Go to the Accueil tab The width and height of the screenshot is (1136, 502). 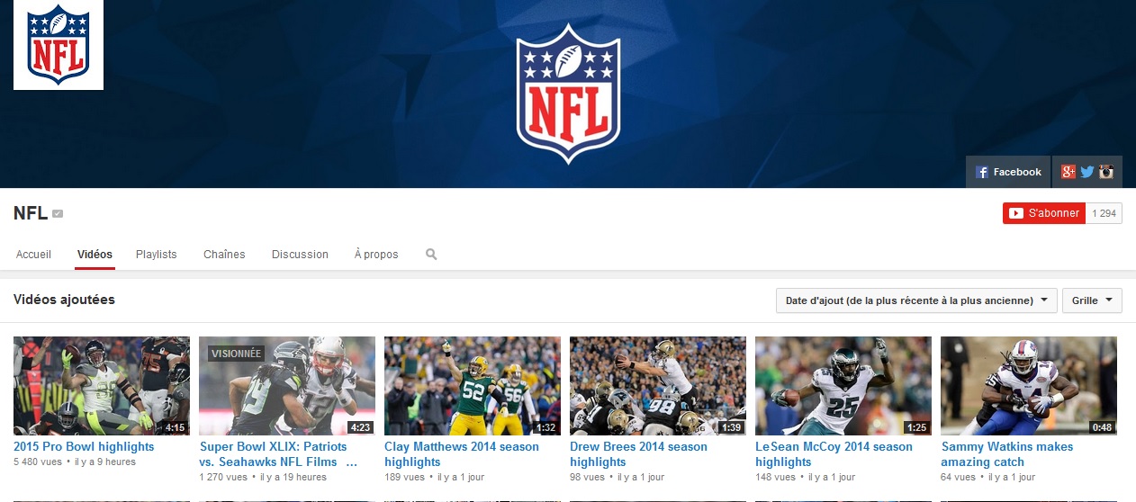click(x=34, y=255)
